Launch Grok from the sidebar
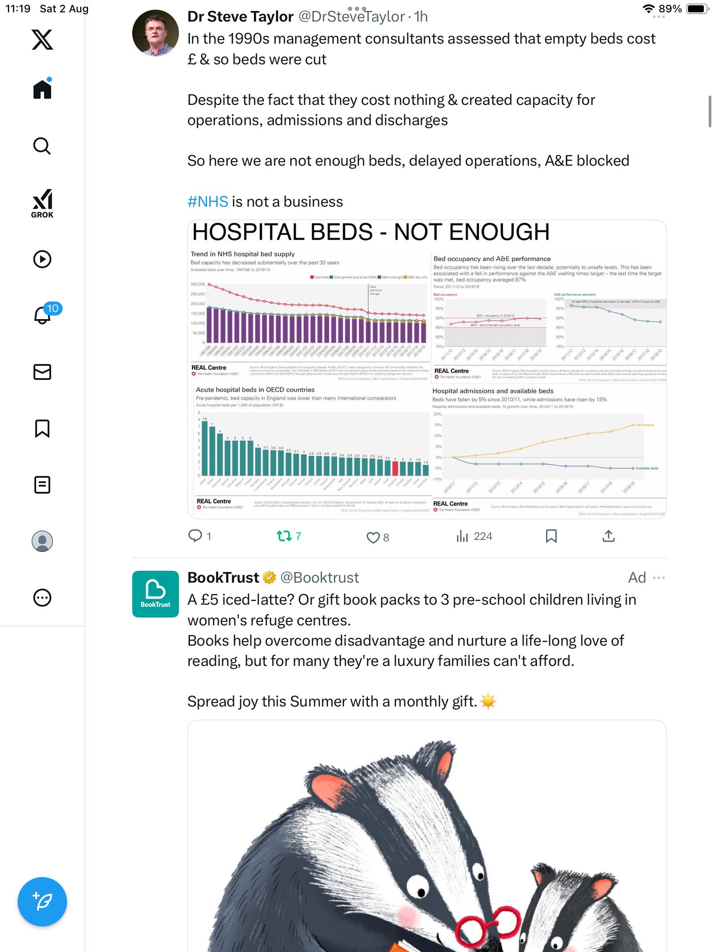The height and width of the screenshot is (952, 714). pos(42,203)
